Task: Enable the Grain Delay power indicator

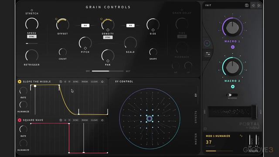Action: coord(182,10)
